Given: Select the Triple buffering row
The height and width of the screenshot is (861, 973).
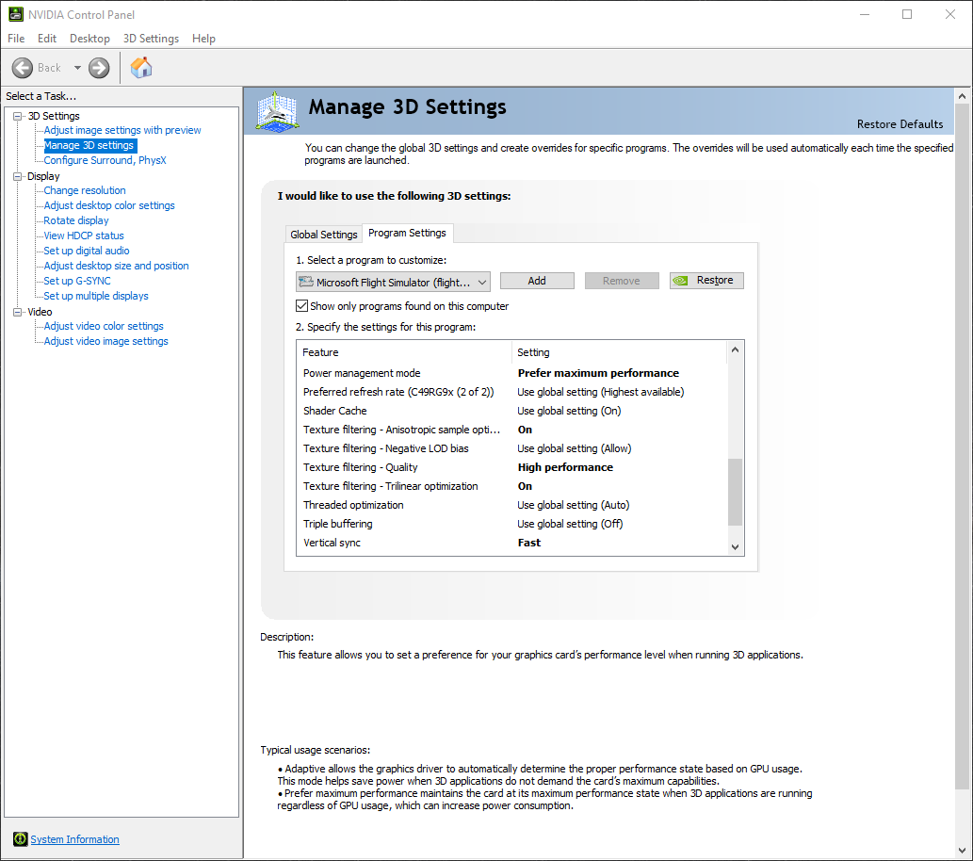Looking at the screenshot, I should click(512, 524).
